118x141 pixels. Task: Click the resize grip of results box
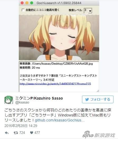pos(98,91)
